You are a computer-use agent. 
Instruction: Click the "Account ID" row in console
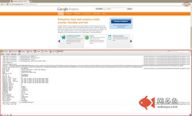click(x=15, y=68)
